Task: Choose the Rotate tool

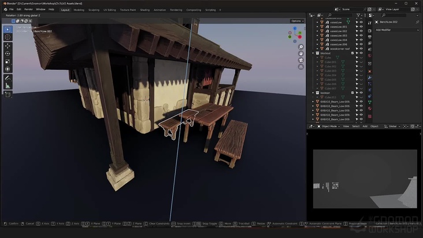Action: 8,54
